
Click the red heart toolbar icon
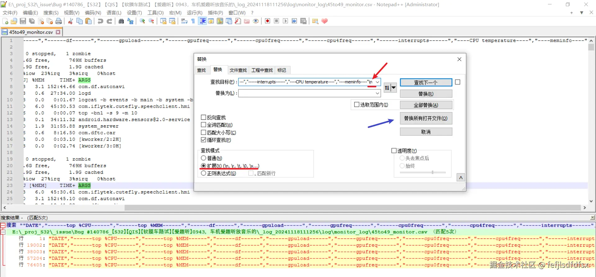click(324, 21)
